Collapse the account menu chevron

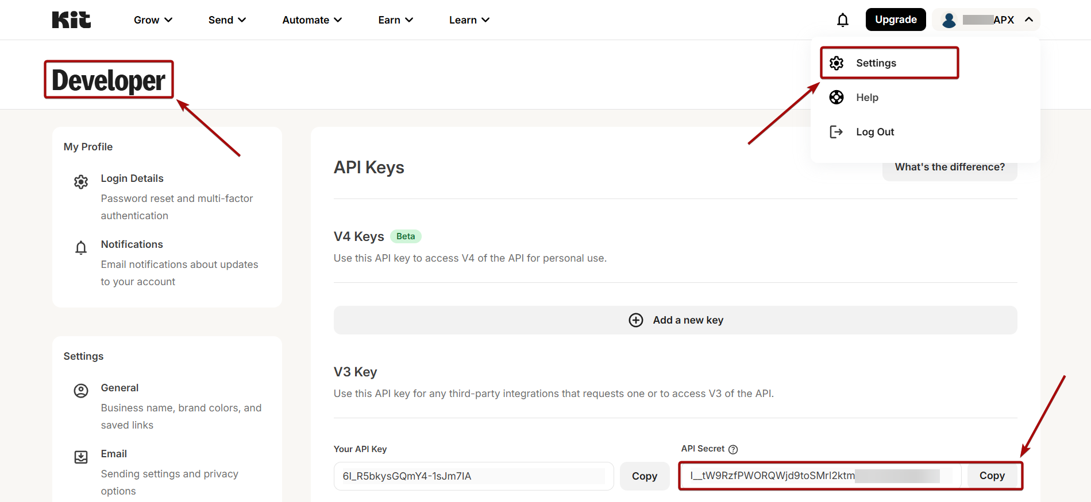tap(1029, 20)
